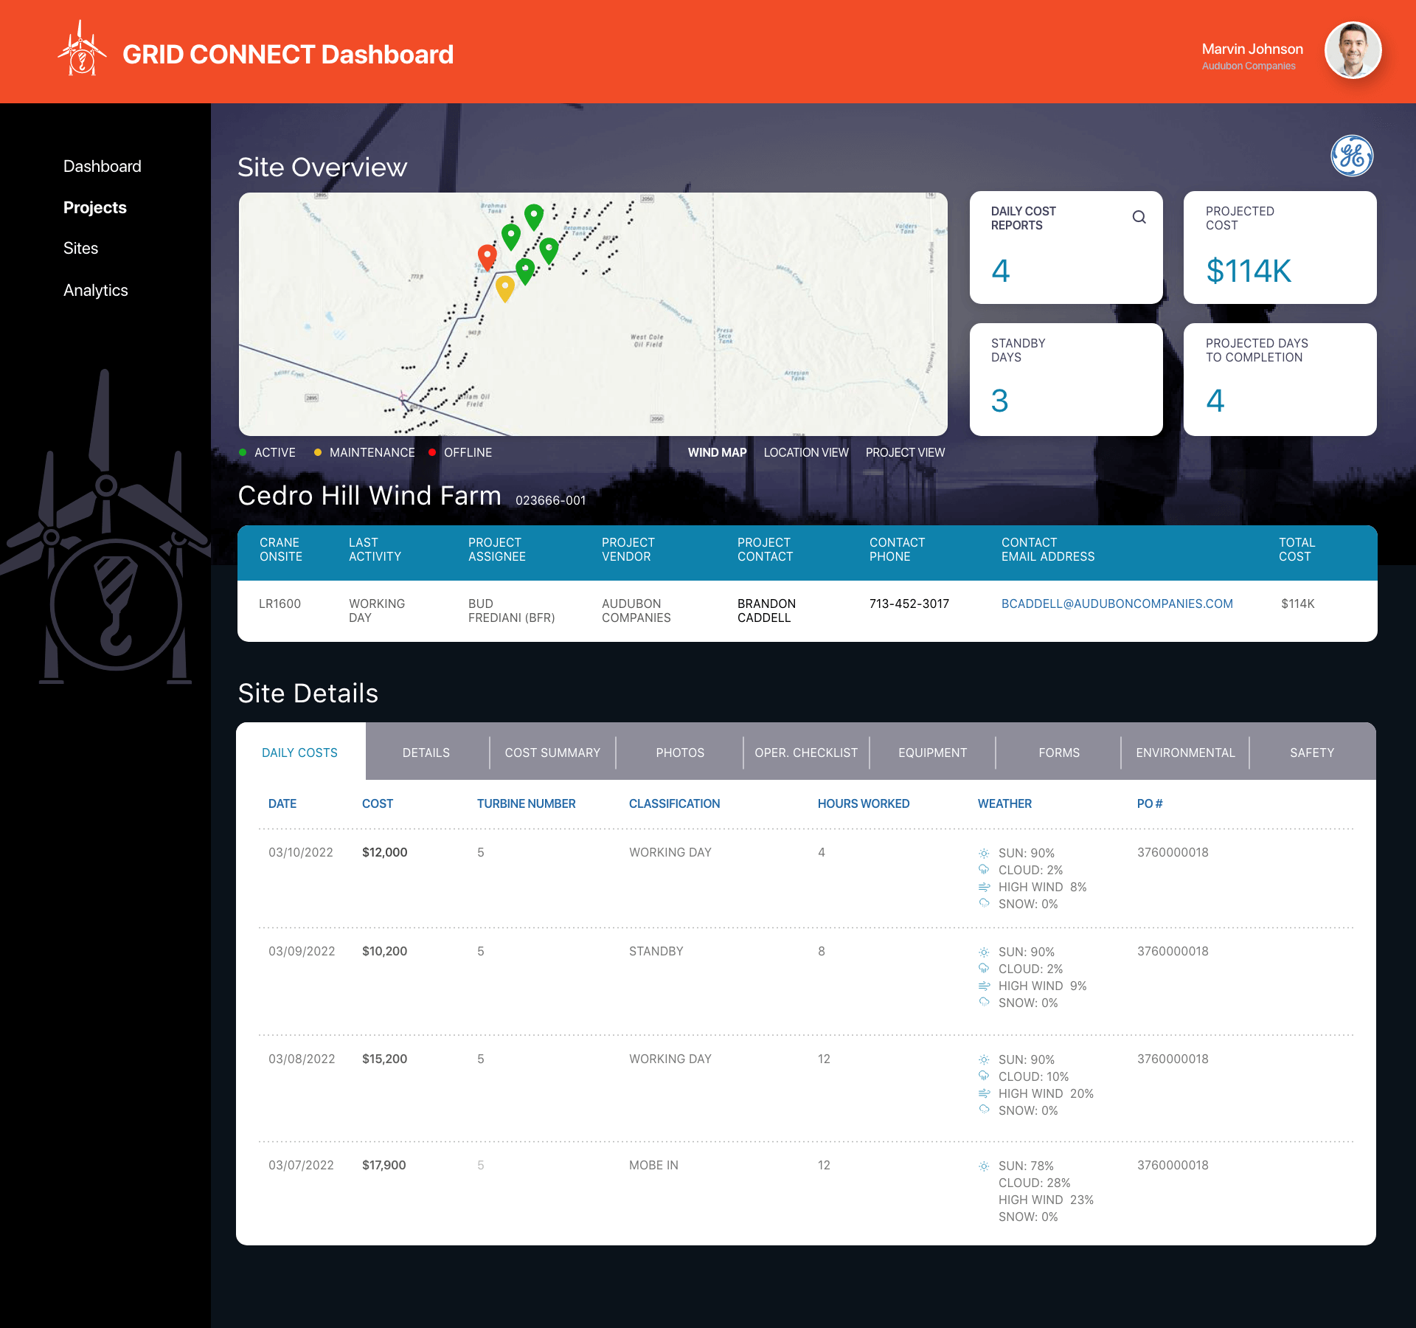
Task: Click the Maintenance yellow legend dot
Action: (318, 452)
